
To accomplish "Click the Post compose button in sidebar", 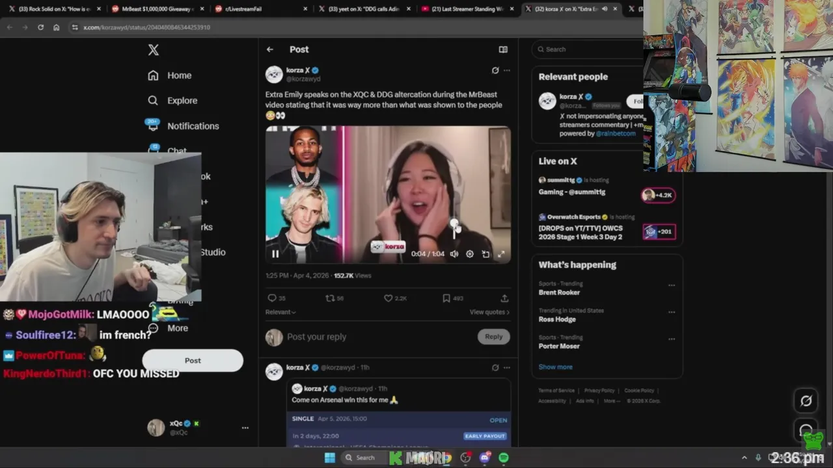I will [x=193, y=360].
